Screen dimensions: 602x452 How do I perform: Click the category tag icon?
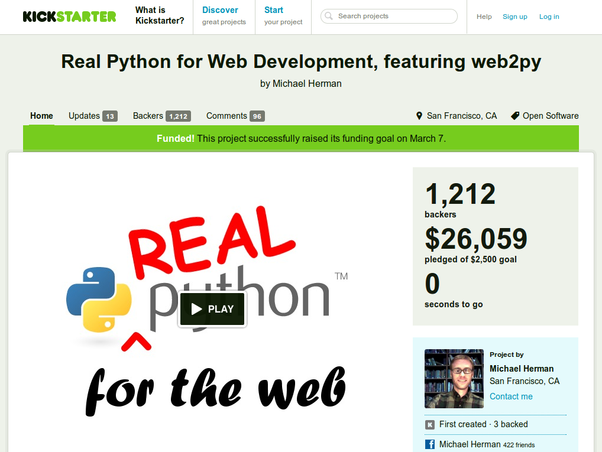click(x=515, y=116)
